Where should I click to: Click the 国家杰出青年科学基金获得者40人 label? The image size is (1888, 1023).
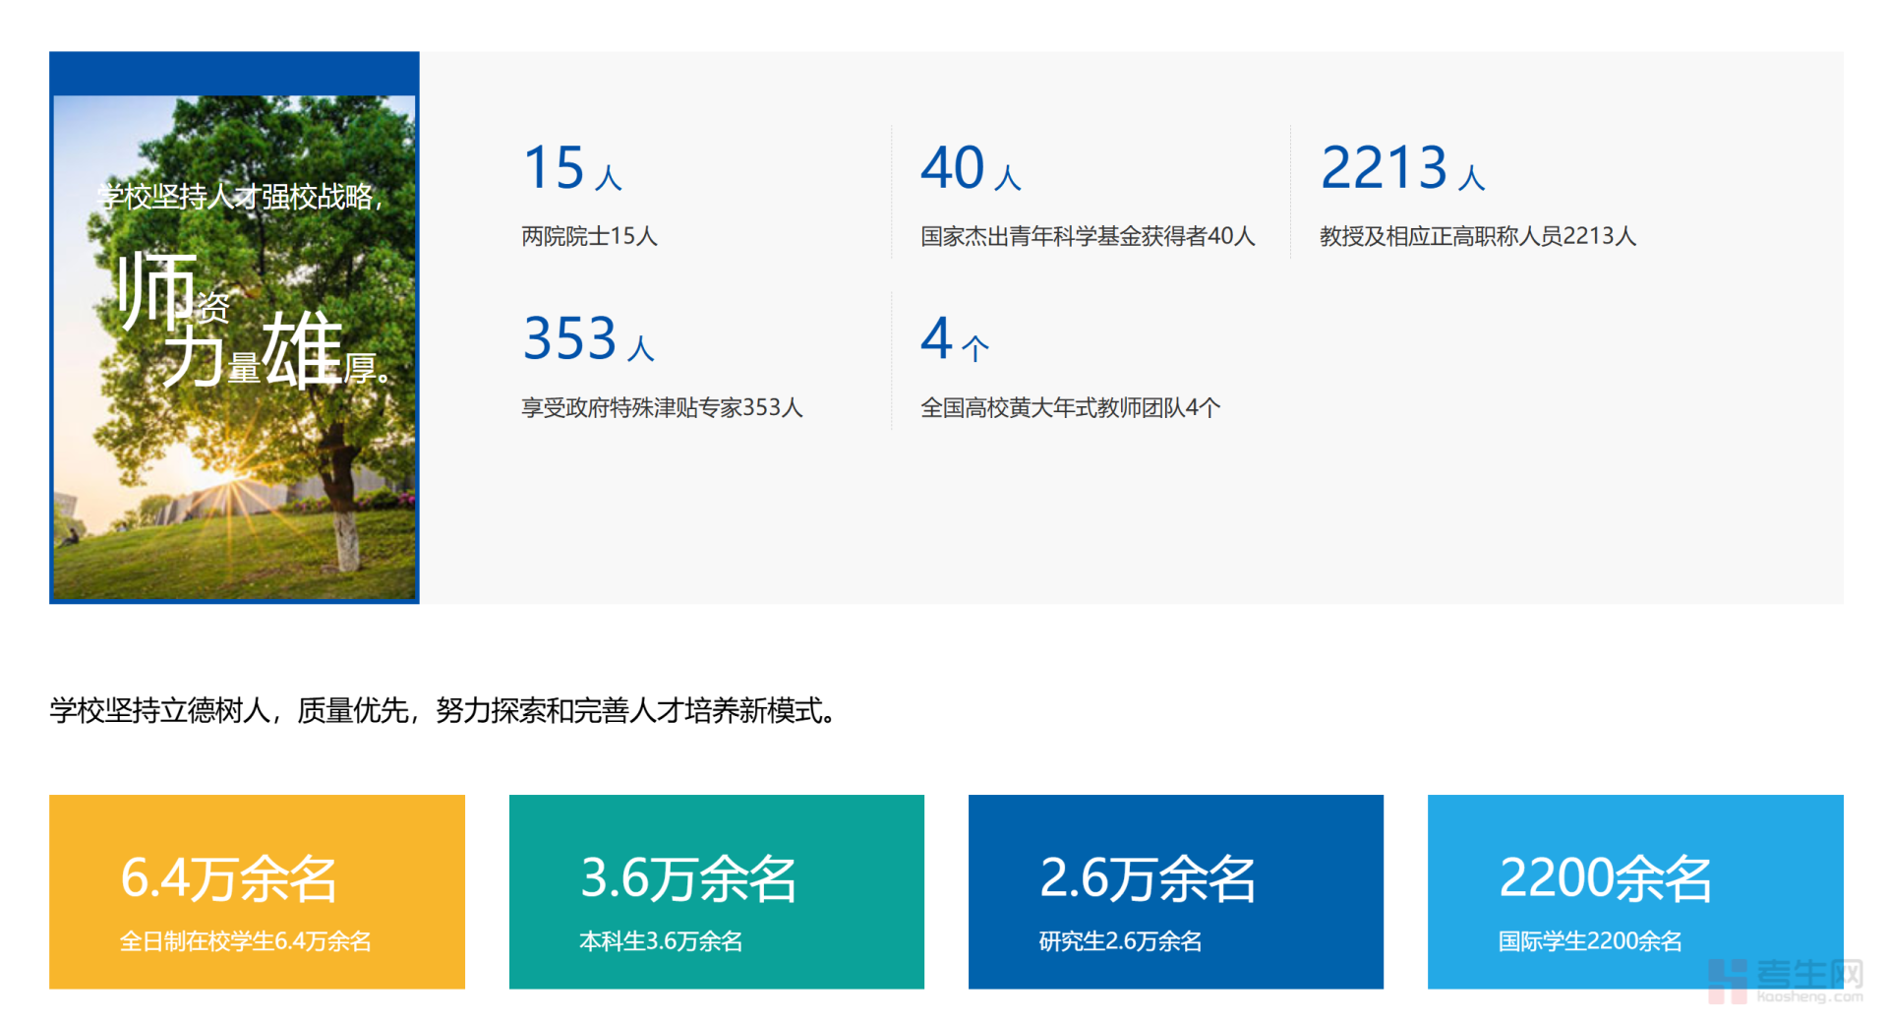click(1088, 236)
